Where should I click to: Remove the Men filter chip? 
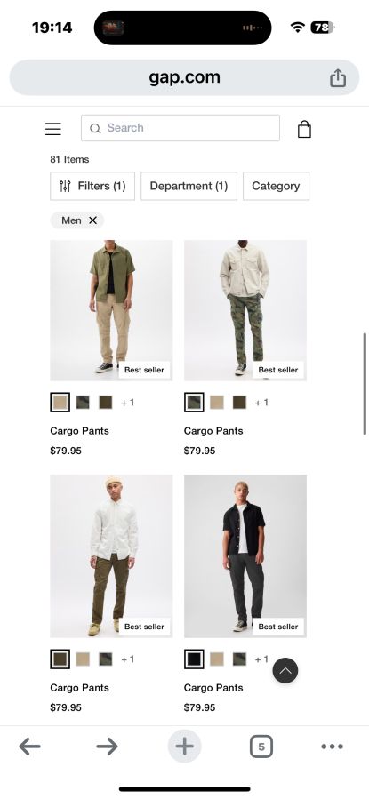click(x=92, y=220)
